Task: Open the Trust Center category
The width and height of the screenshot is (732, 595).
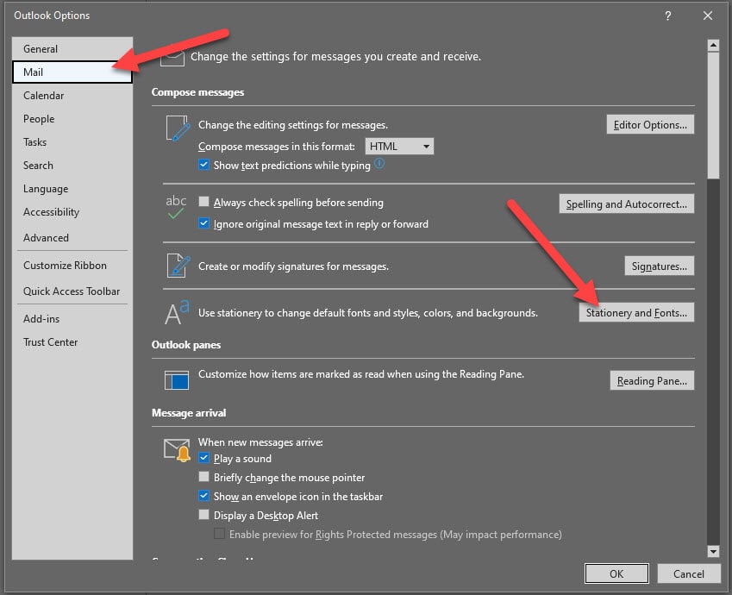Action: pyautogui.click(x=51, y=342)
